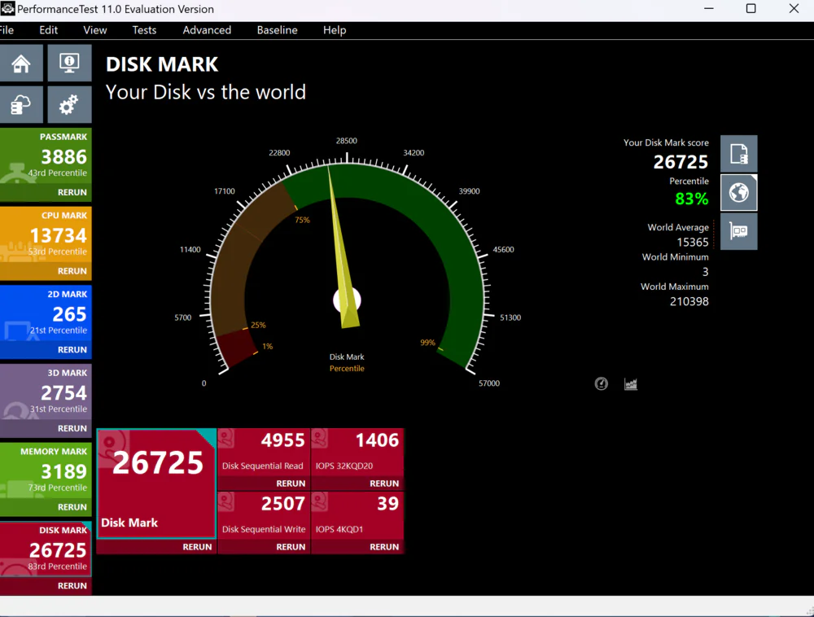Rerun the Disk Sequential Write test
The width and height of the screenshot is (814, 617).
point(291,547)
